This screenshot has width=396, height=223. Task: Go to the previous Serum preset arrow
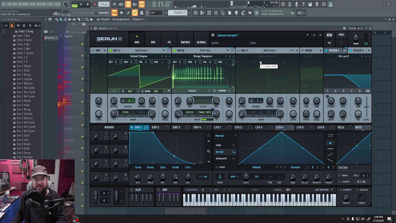point(314,35)
